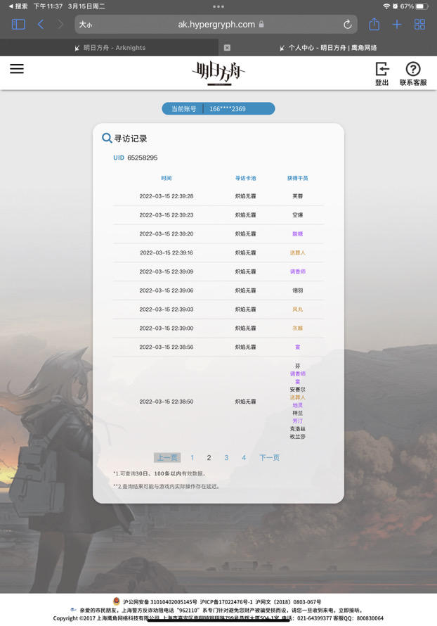Screen dimensions: 437x626
Task: Click the operator name 翎羽
Action: point(297,290)
